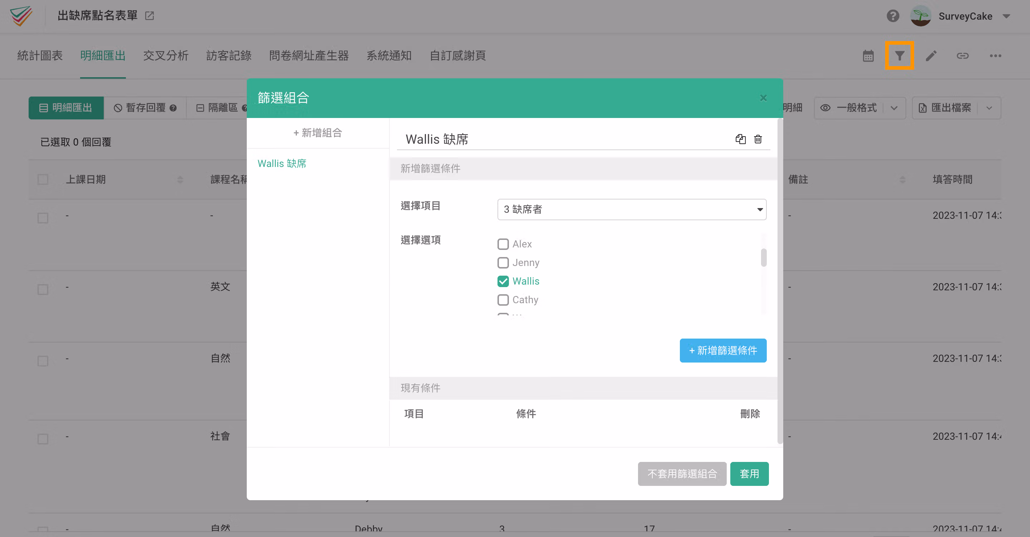Open the 暫存回覆 sub-tab
Image resolution: width=1030 pixels, height=537 pixels.
pos(145,108)
